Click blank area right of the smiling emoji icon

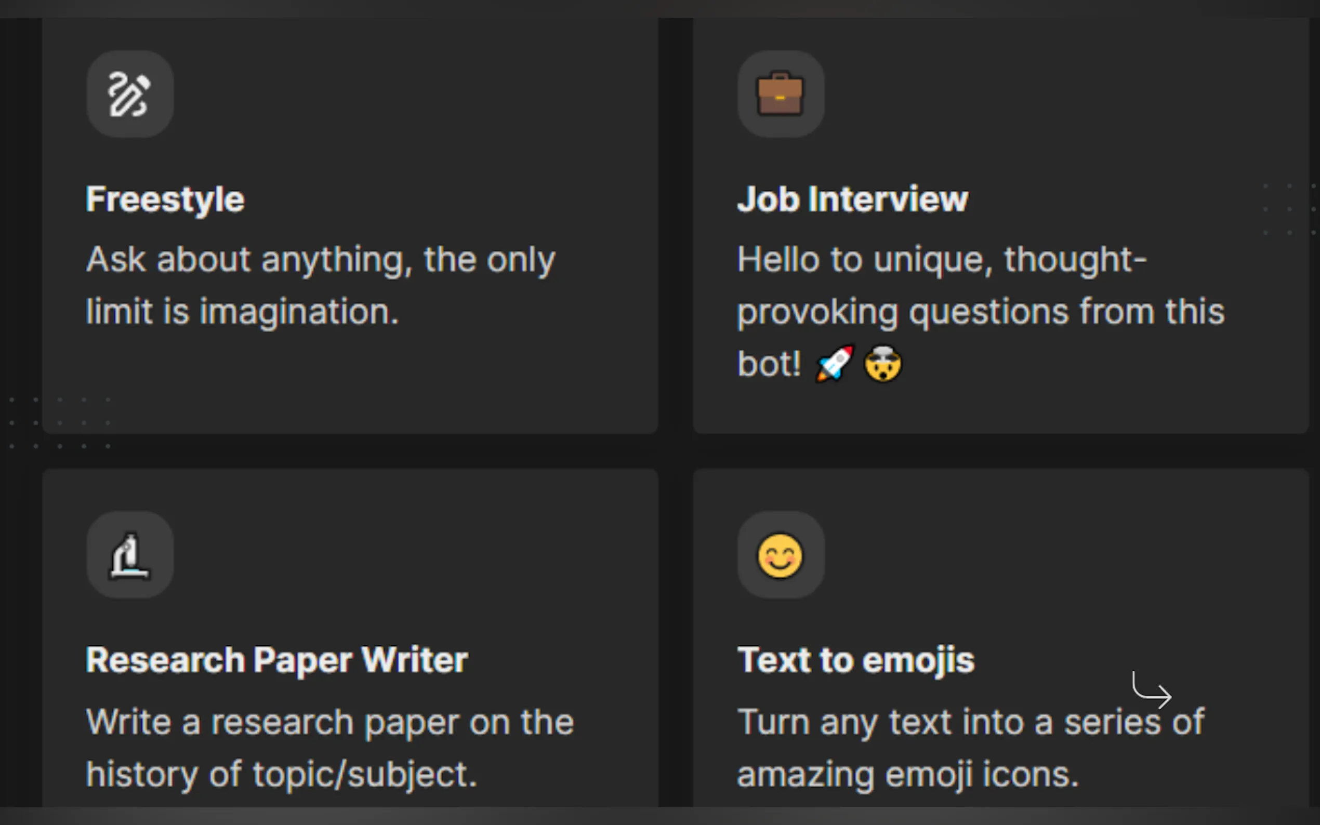pyautogui.click(x=1037, y=555)
